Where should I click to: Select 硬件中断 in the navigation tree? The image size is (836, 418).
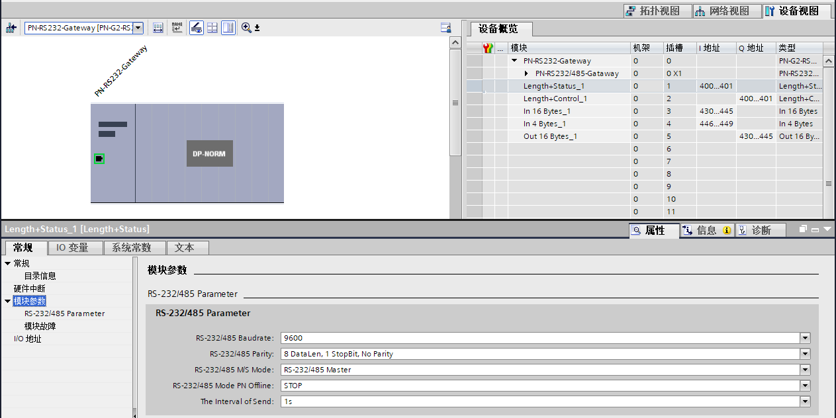click(30, 288)
